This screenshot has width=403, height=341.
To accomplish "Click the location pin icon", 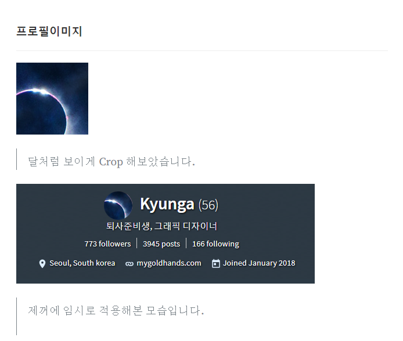I will click(42, 263).
